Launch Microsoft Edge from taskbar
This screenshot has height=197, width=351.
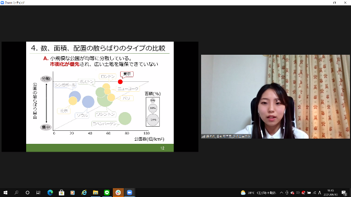(x=50, y=192)
